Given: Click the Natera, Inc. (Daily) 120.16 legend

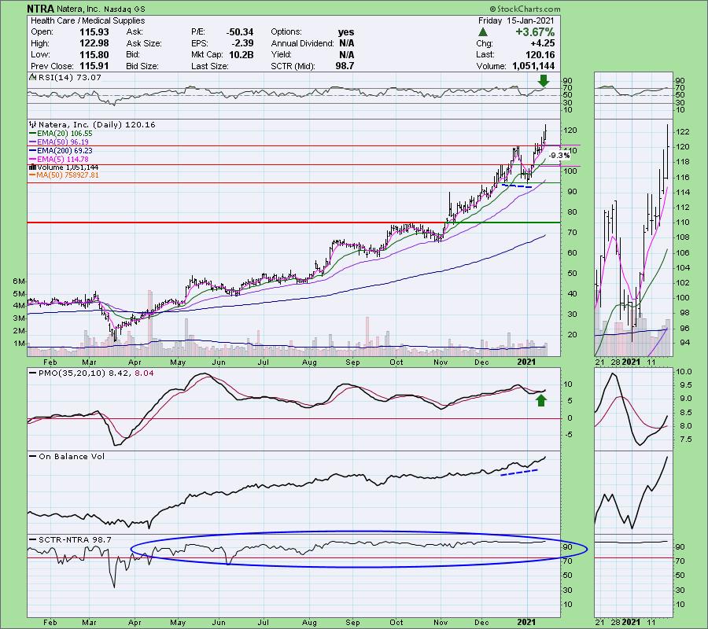Looking at the screenshot, I should (x=93, y=124).
